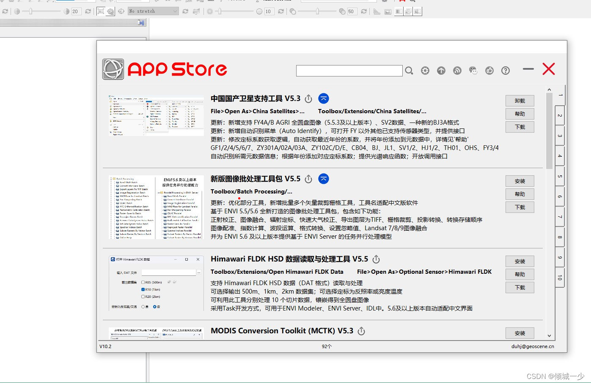Viewport: 591px width, 384px height.
Task: Click app list scrollbar down arrow
Action: pyautogui.click(x=549, y=336)
